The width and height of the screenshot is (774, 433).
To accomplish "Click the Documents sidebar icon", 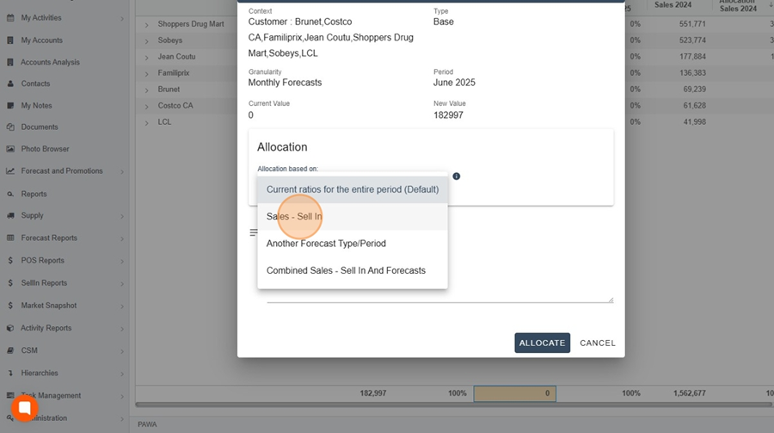I will (x=10, y=127).
